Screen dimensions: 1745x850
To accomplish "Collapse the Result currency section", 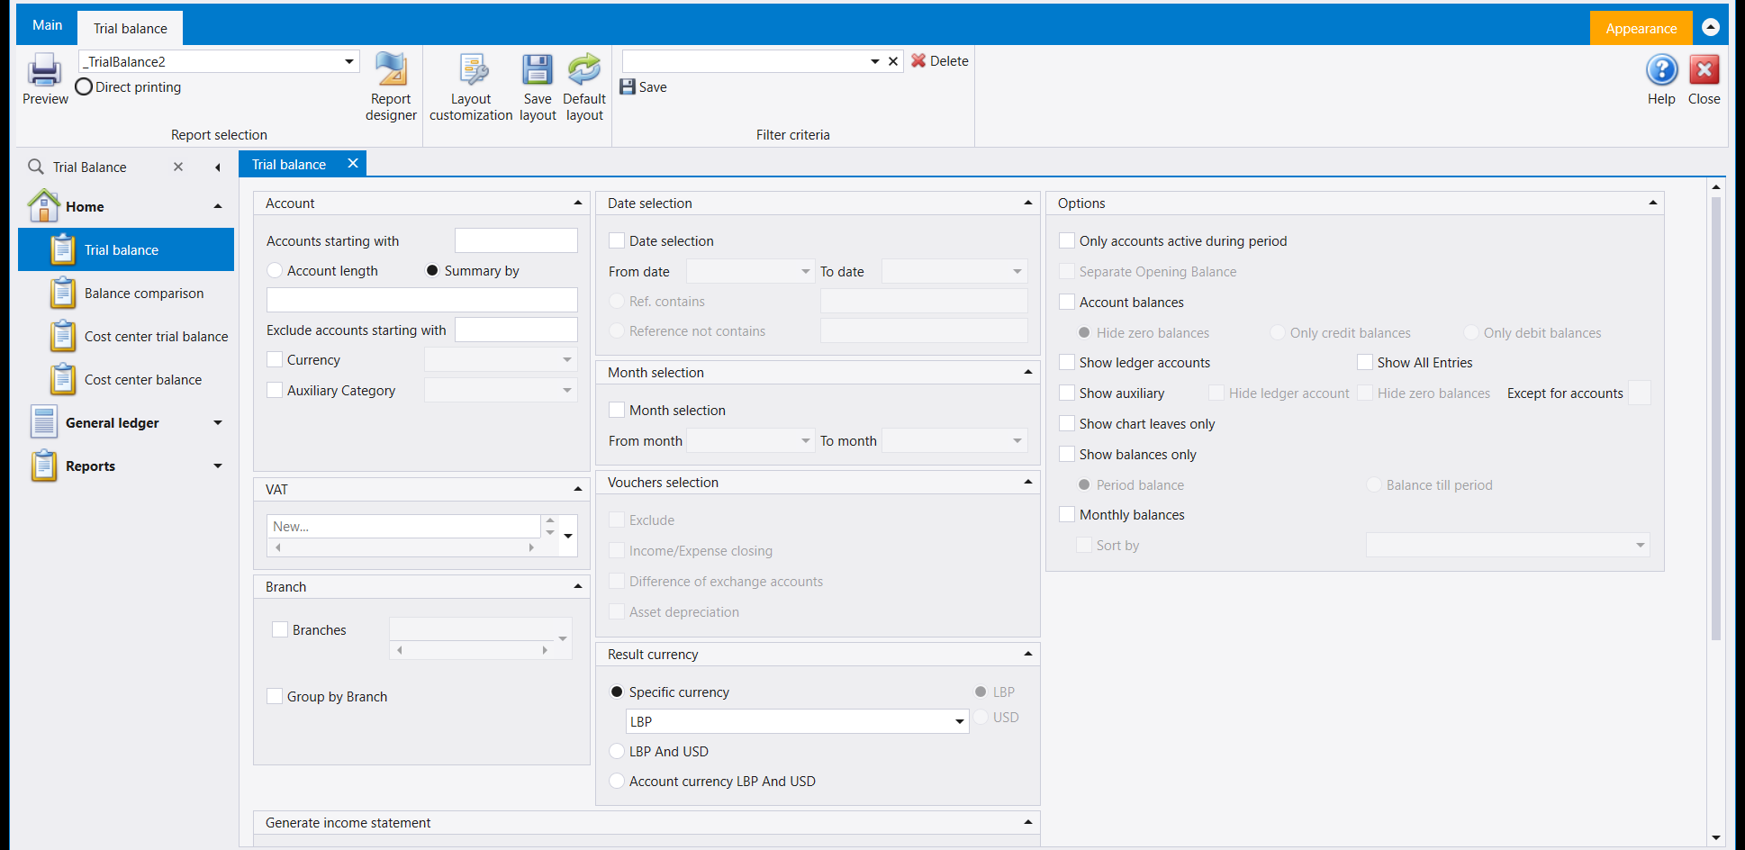I will [x=1028, y=655].
